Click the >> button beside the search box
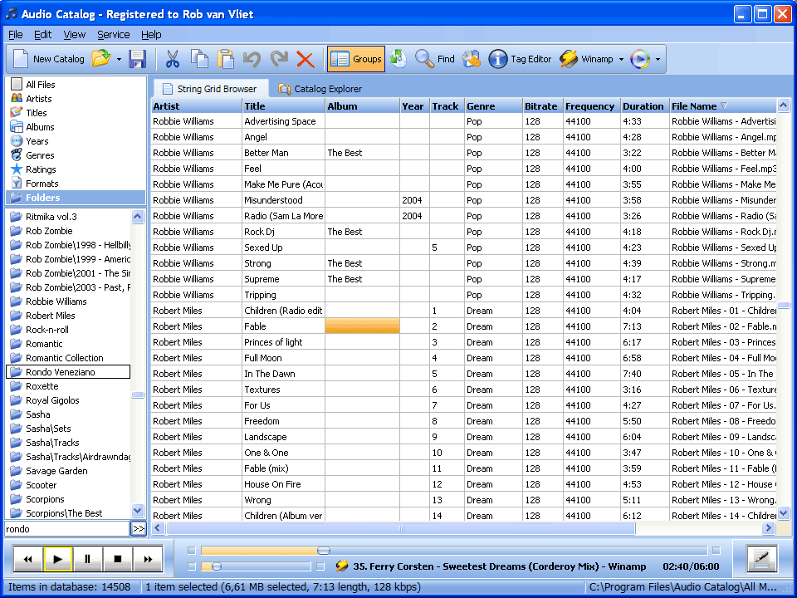This screenshot has height=598, width=797. [x=139, y=528]
